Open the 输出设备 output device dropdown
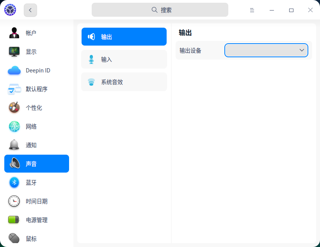 [266, 50]
